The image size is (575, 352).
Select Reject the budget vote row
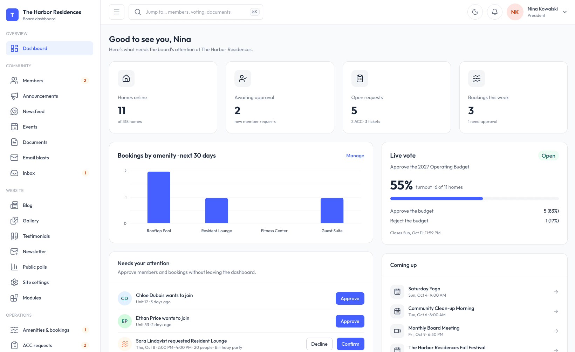(x=474, y=221)
